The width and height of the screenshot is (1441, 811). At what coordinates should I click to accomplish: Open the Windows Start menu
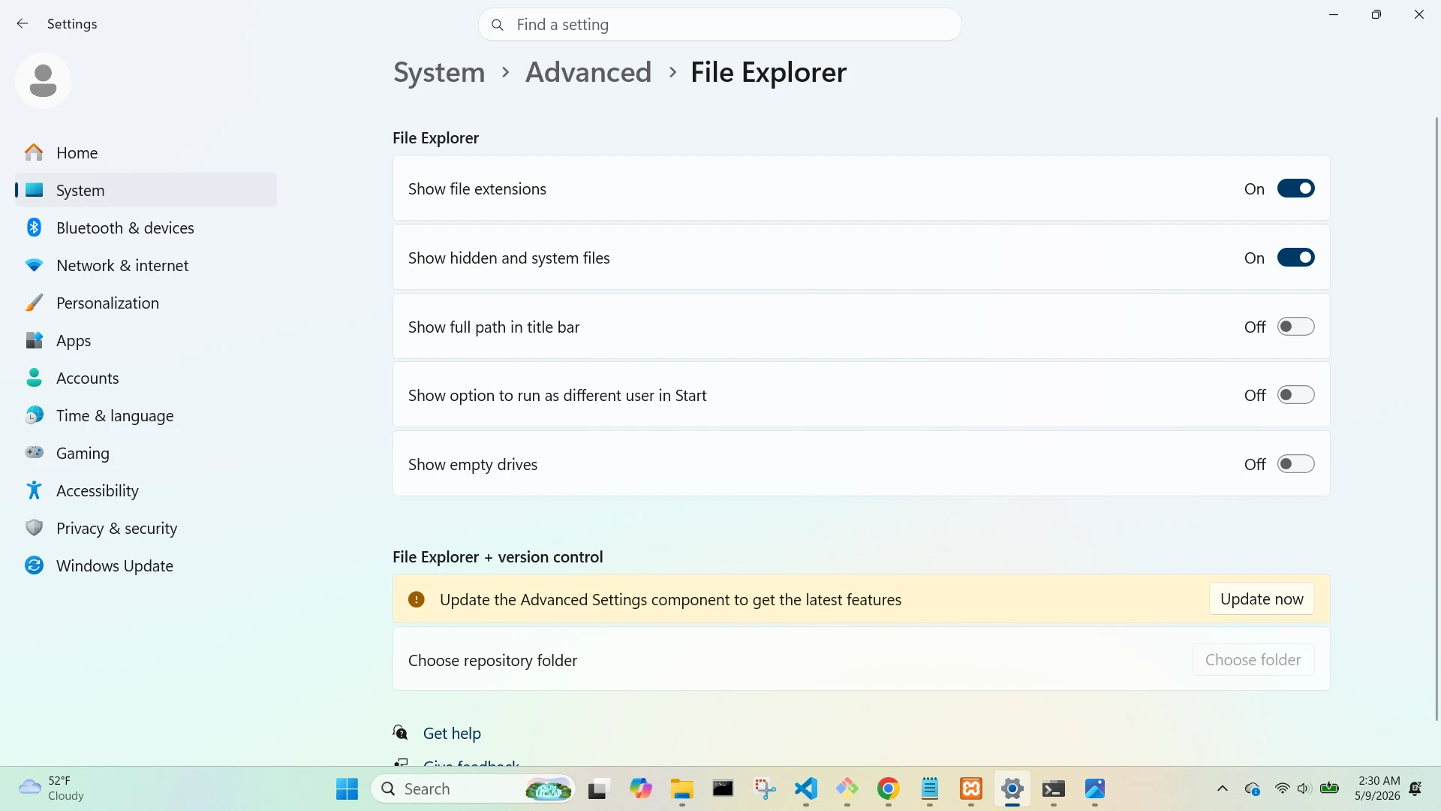(347, 788)
